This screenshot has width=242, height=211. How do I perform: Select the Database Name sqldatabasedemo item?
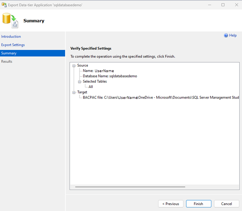point(110,76)
